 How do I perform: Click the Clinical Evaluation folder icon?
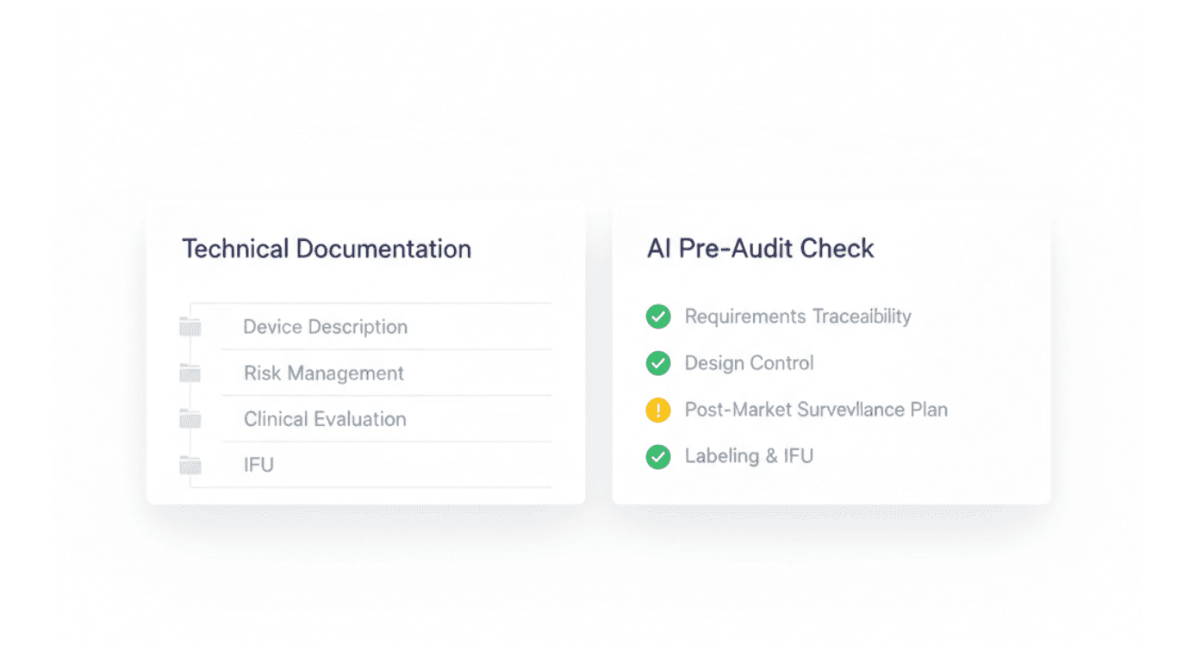pyautogui.click(x=190, y=419)
